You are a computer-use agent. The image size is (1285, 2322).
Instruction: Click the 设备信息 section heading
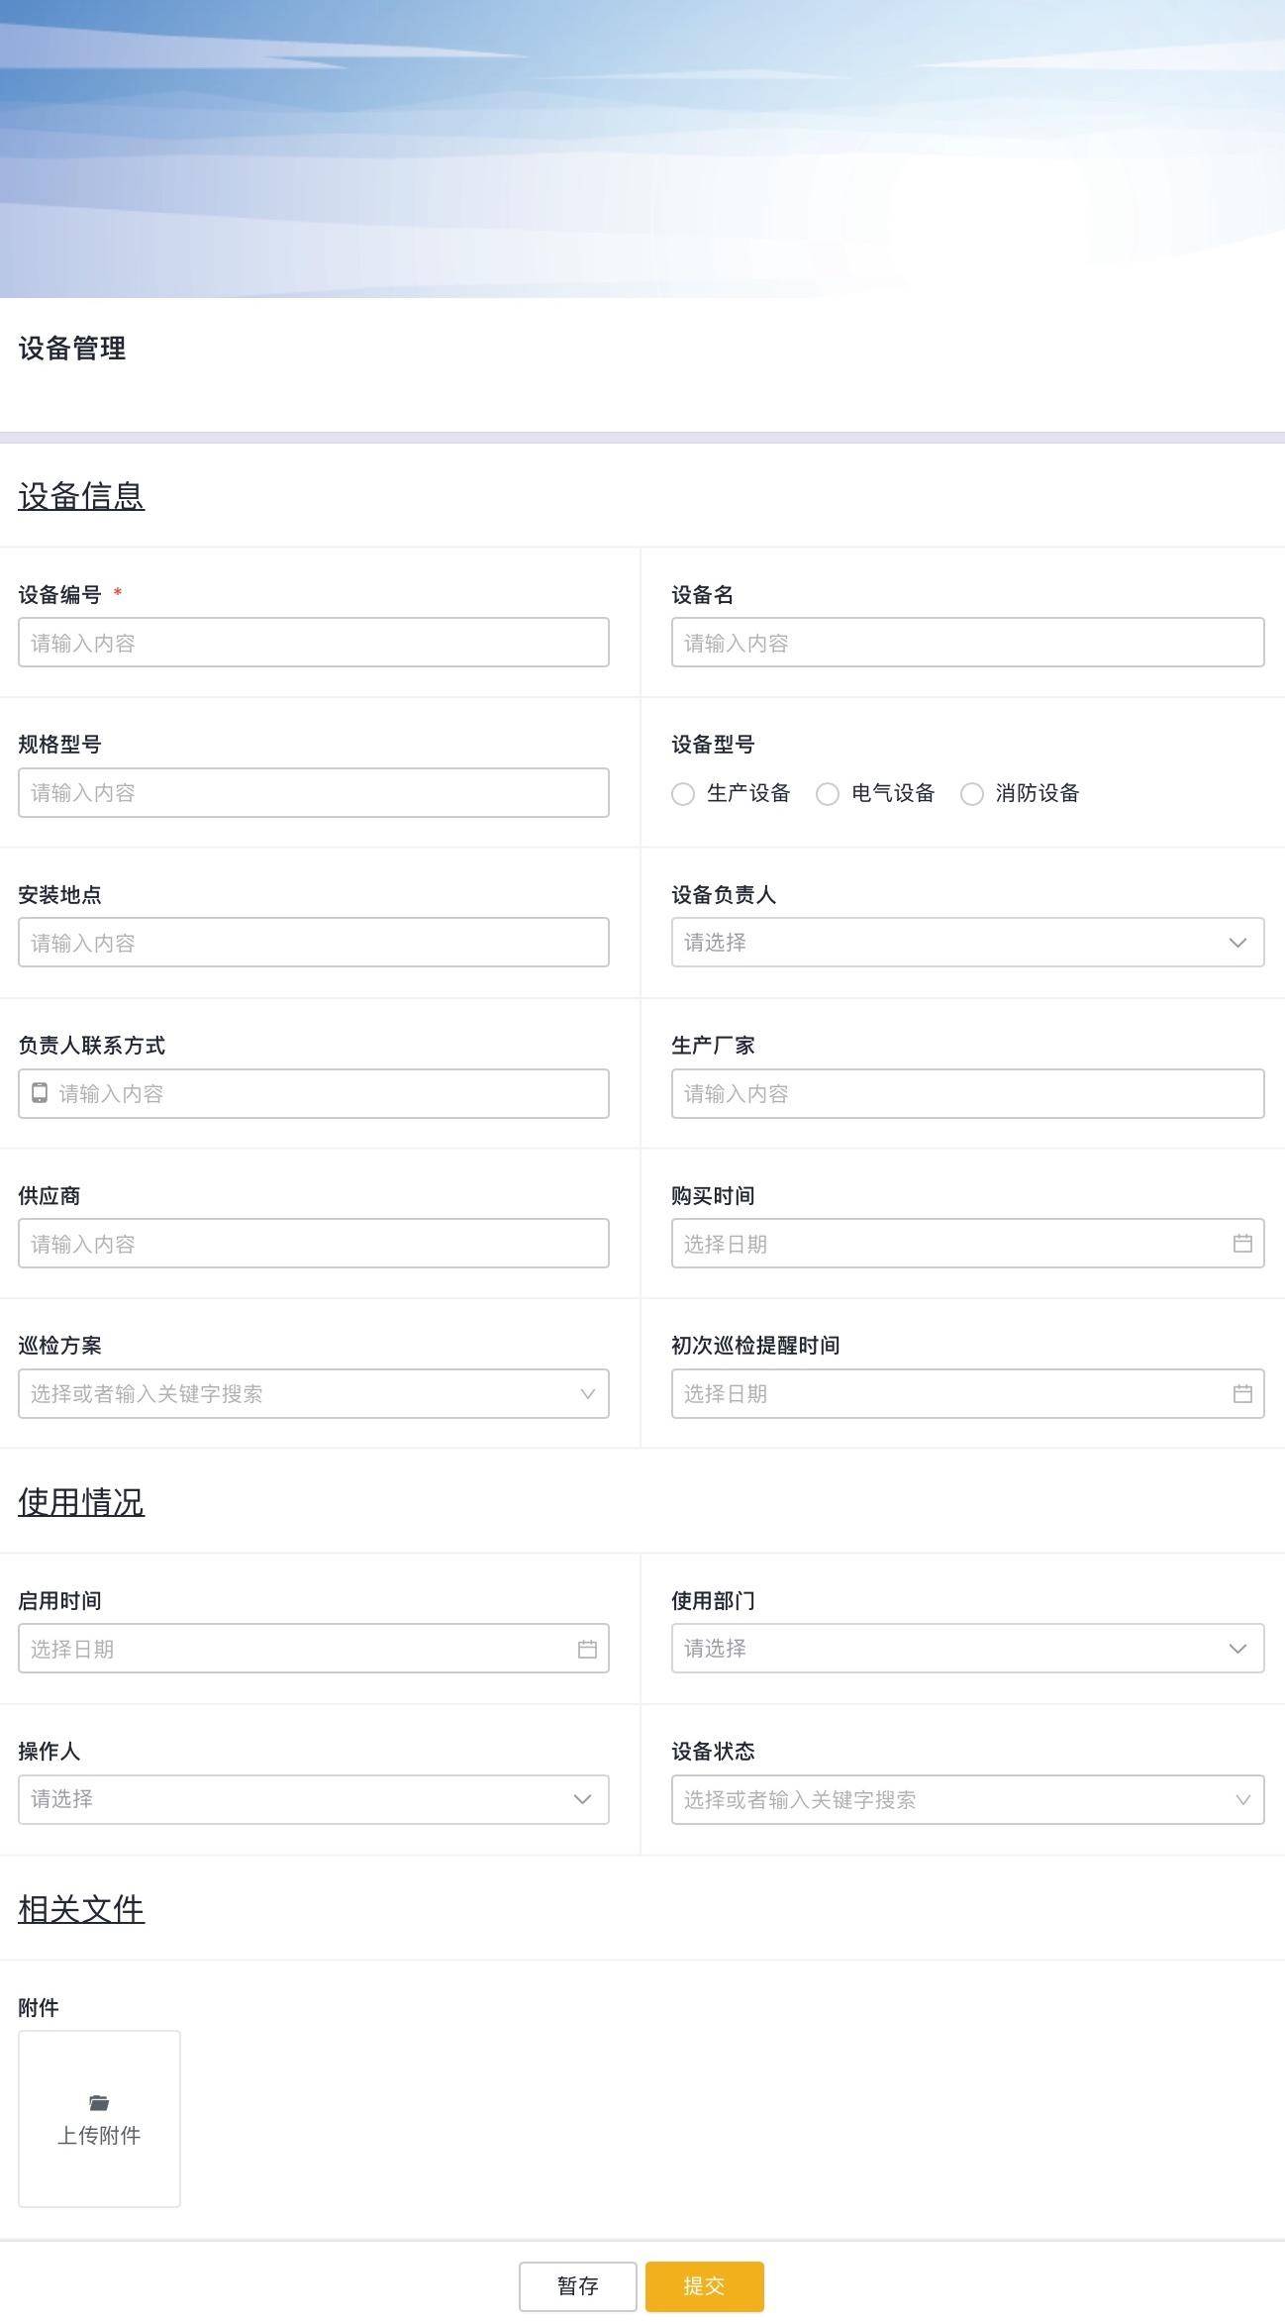point(81,495)
